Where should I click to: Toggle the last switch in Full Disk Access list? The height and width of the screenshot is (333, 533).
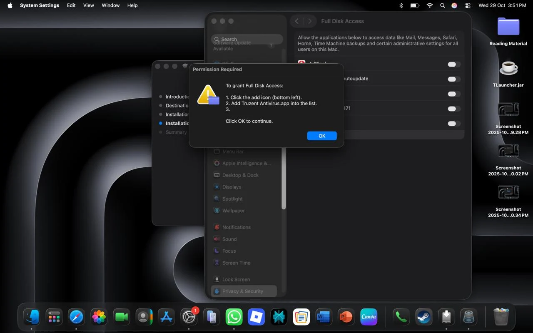[453, 124]
